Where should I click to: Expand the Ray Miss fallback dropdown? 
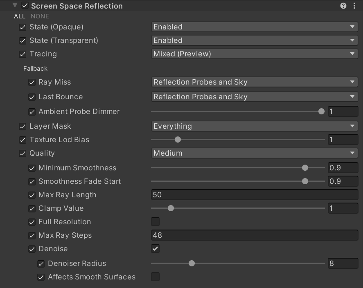(255, 82)
